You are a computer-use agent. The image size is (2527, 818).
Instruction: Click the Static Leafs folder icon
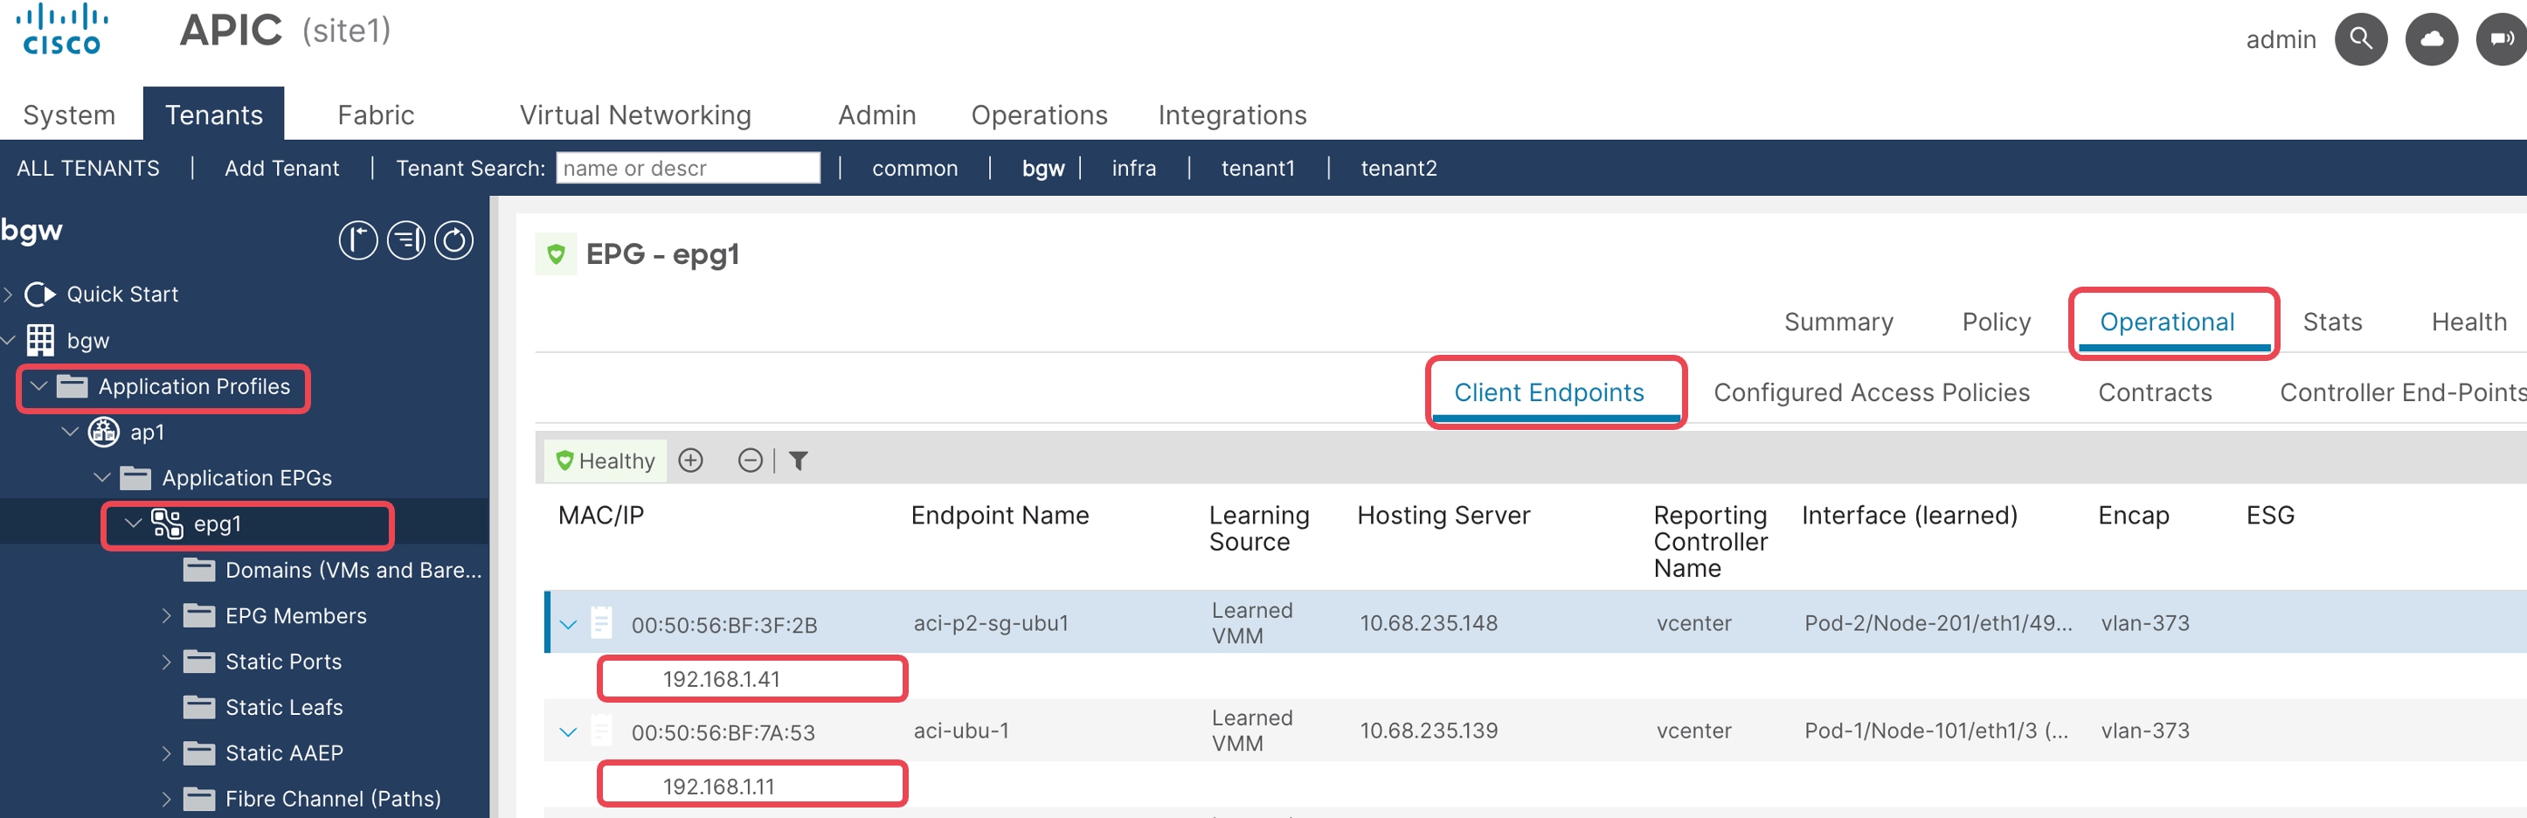(199, 707)
